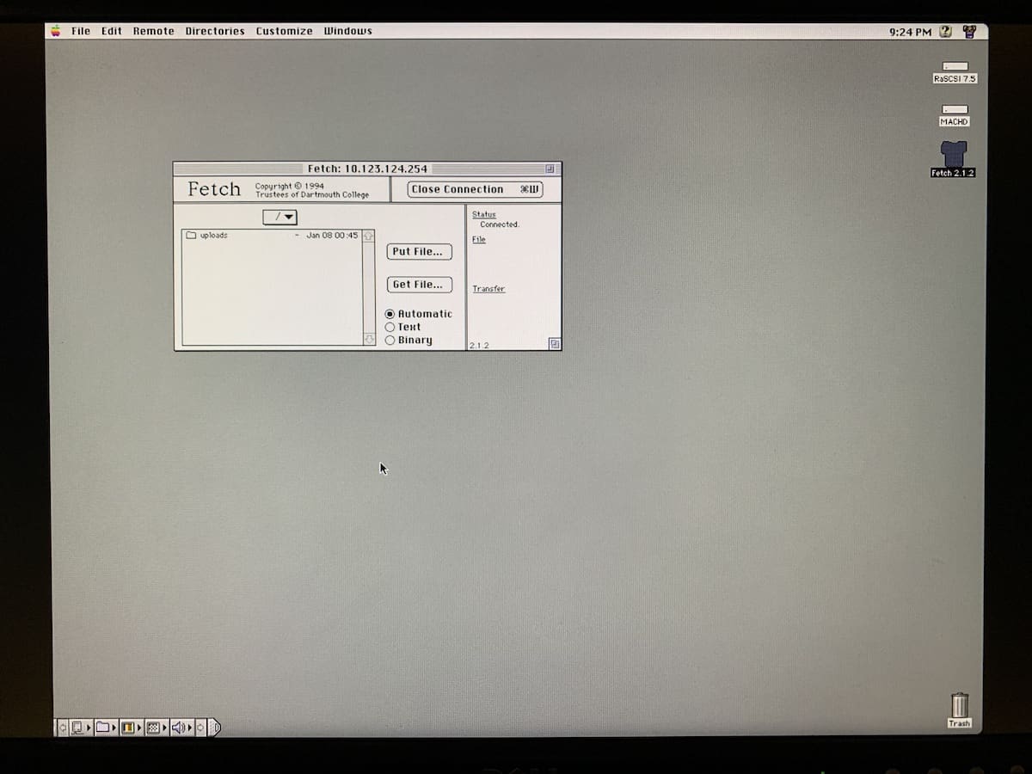This screenshot has height=774, width=1032.
Task: Click the Put File... button
Action: [419, 251]
